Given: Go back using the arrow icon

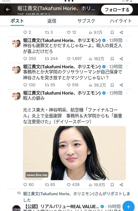Looking at the screenshot, I should click(x=8, y=9).
